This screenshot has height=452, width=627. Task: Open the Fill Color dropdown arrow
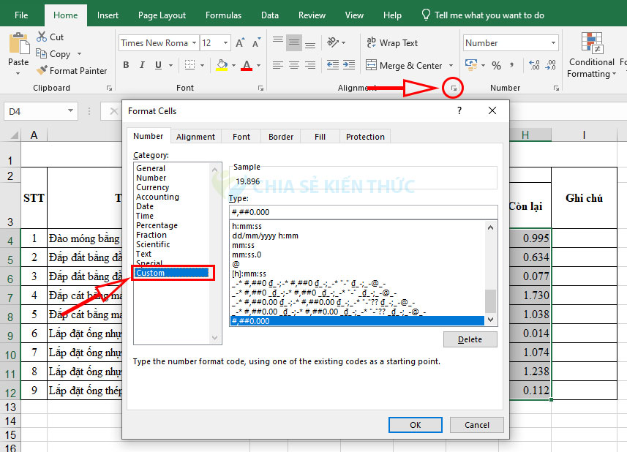232,65
